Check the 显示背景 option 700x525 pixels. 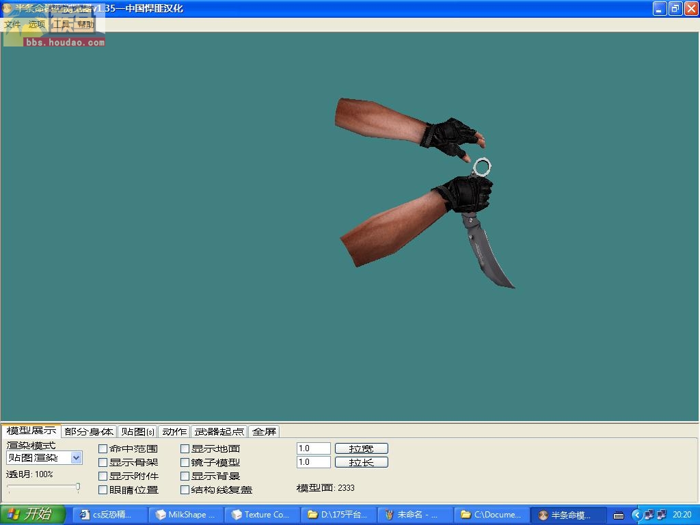tap(185, 476)
